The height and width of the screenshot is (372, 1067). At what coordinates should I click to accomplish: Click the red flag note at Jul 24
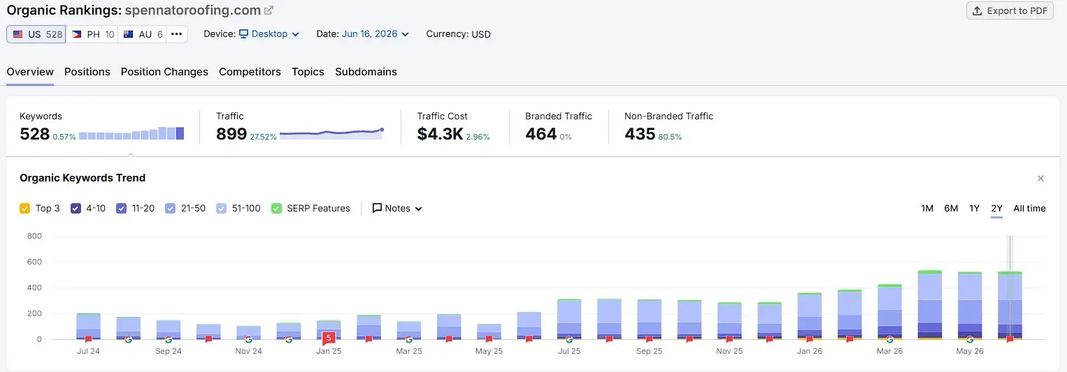88,339
